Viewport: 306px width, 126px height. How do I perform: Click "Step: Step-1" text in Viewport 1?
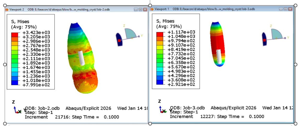[x=184, y=112]
